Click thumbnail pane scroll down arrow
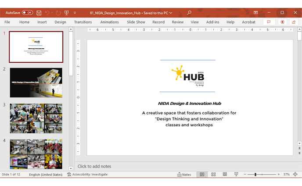The width and height of the screenshot is (302, 186). (x=71, y=168)
